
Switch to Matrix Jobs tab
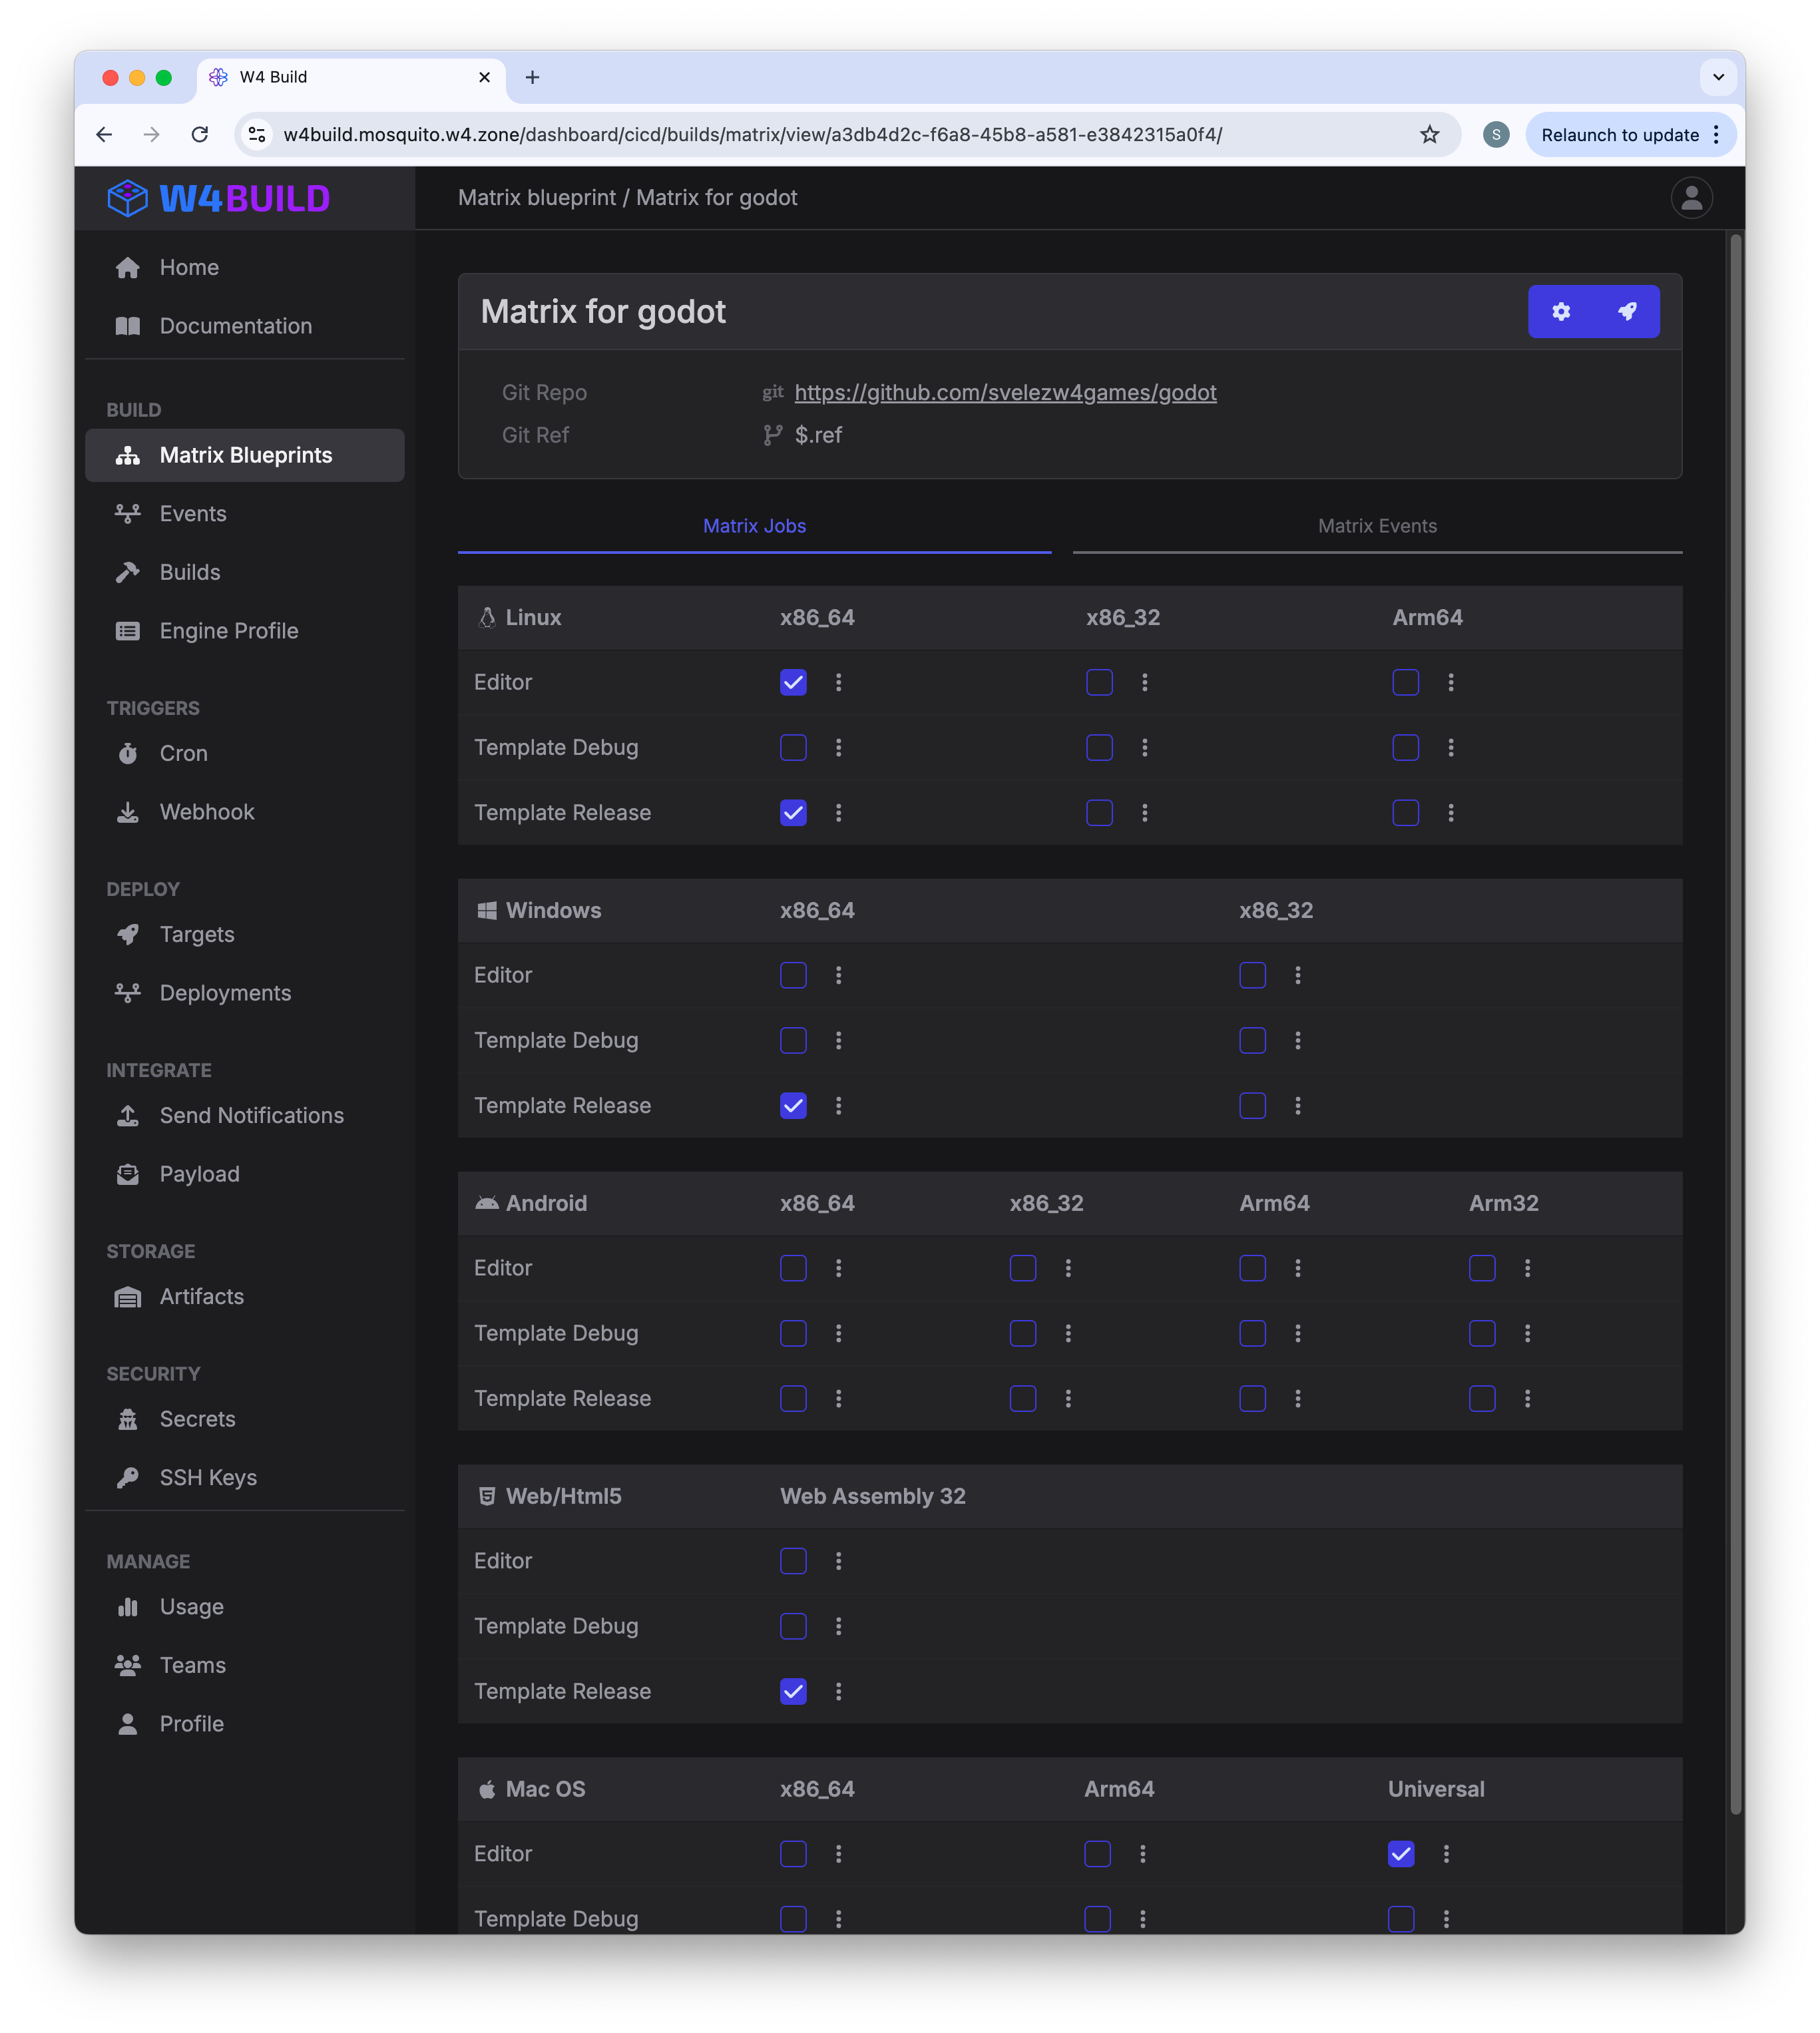[754, 526]
